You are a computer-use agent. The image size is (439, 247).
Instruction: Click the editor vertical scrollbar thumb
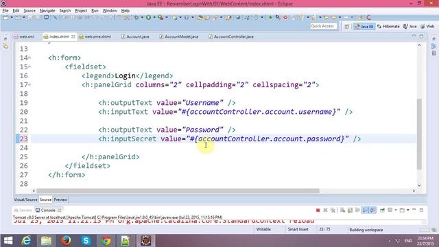click(419, 134)
